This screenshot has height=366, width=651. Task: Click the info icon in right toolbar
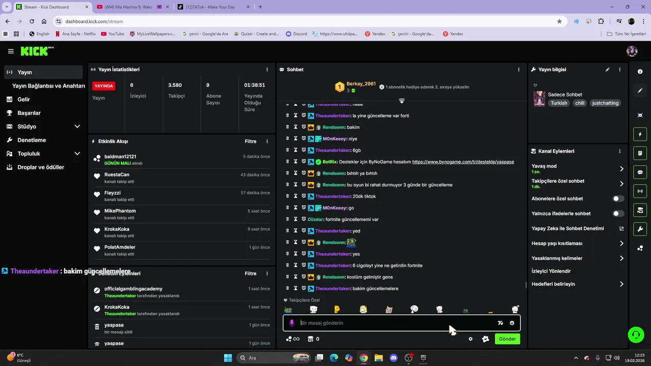pyautogui.click(x=640, y=72)
